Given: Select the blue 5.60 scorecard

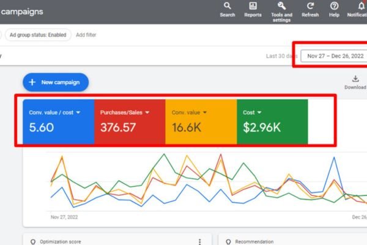Looking at the screenshot, I should [x=59, y=121].
